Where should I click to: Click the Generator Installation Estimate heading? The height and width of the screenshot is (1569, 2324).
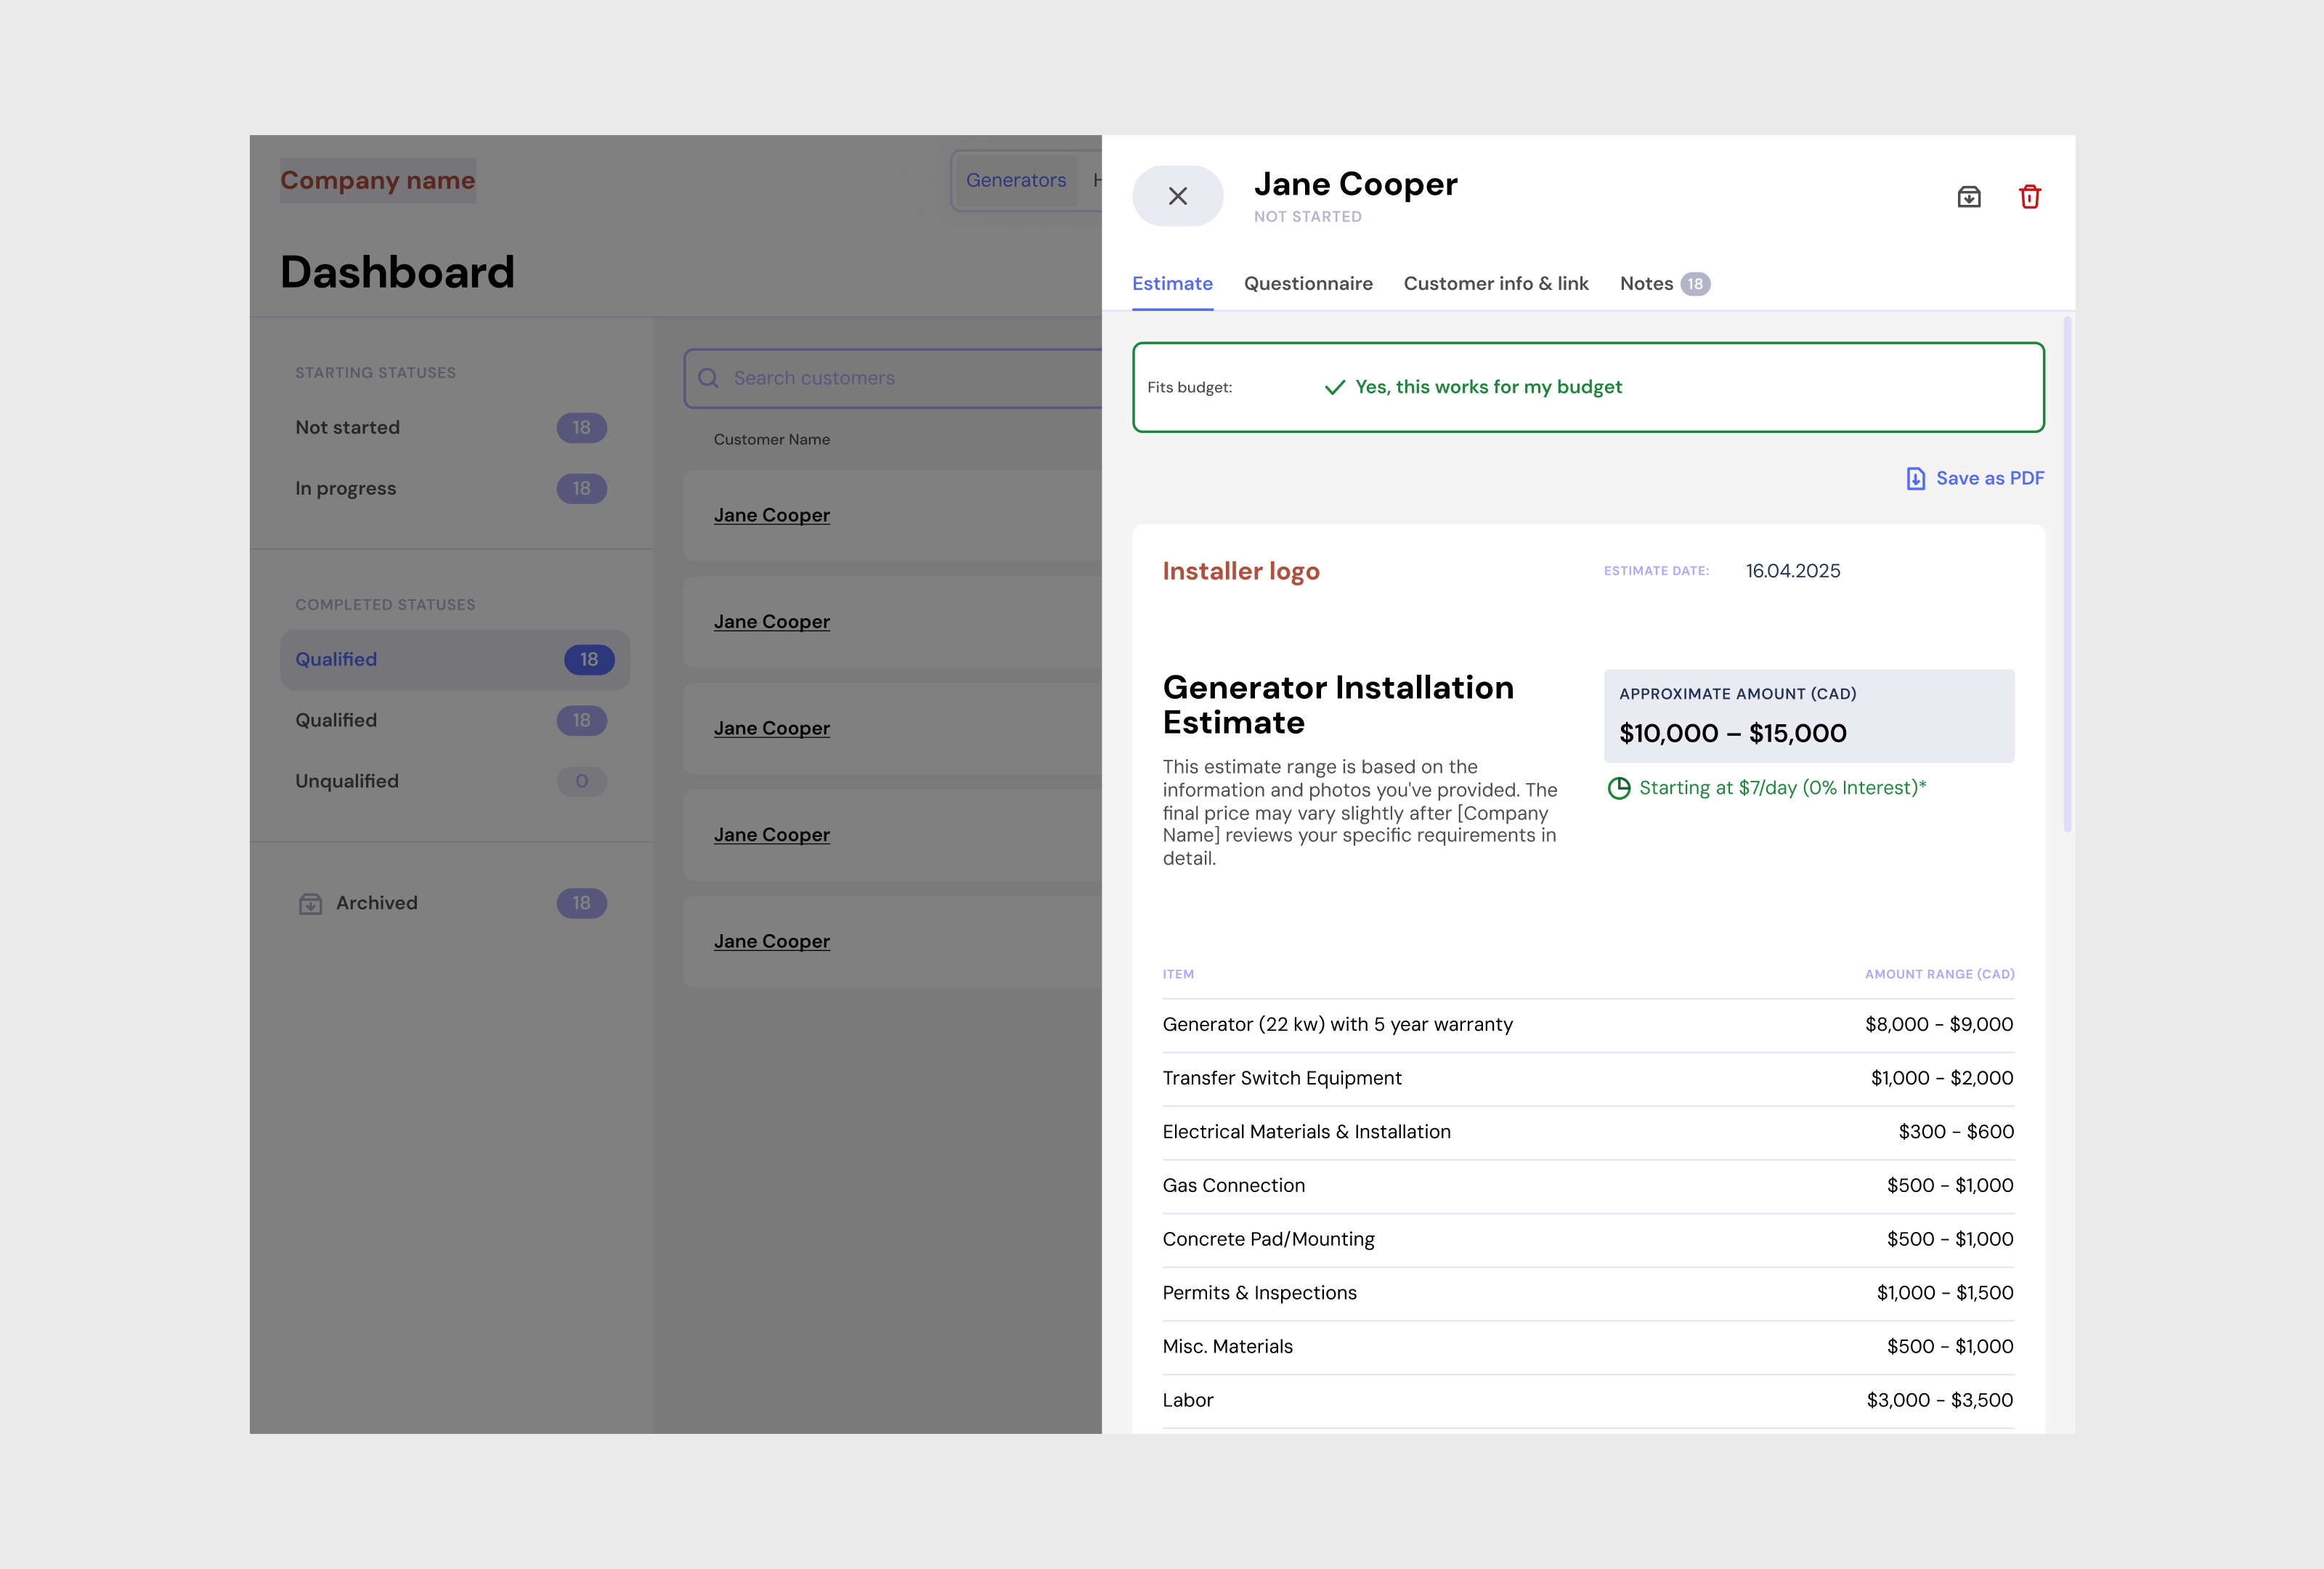(x=1337, y=705)
